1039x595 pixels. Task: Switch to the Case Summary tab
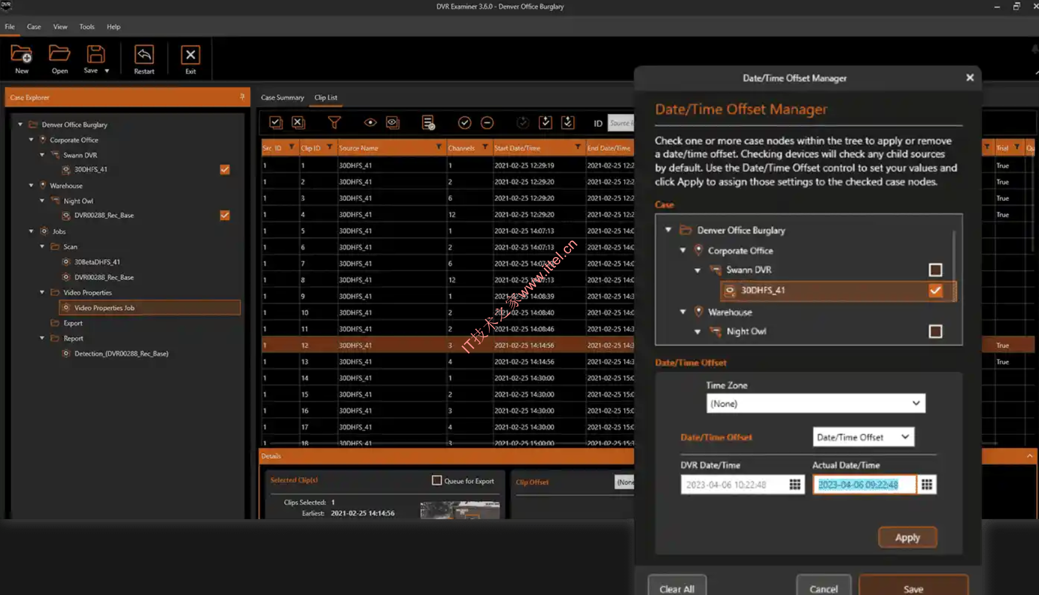(x=282, y=97)
